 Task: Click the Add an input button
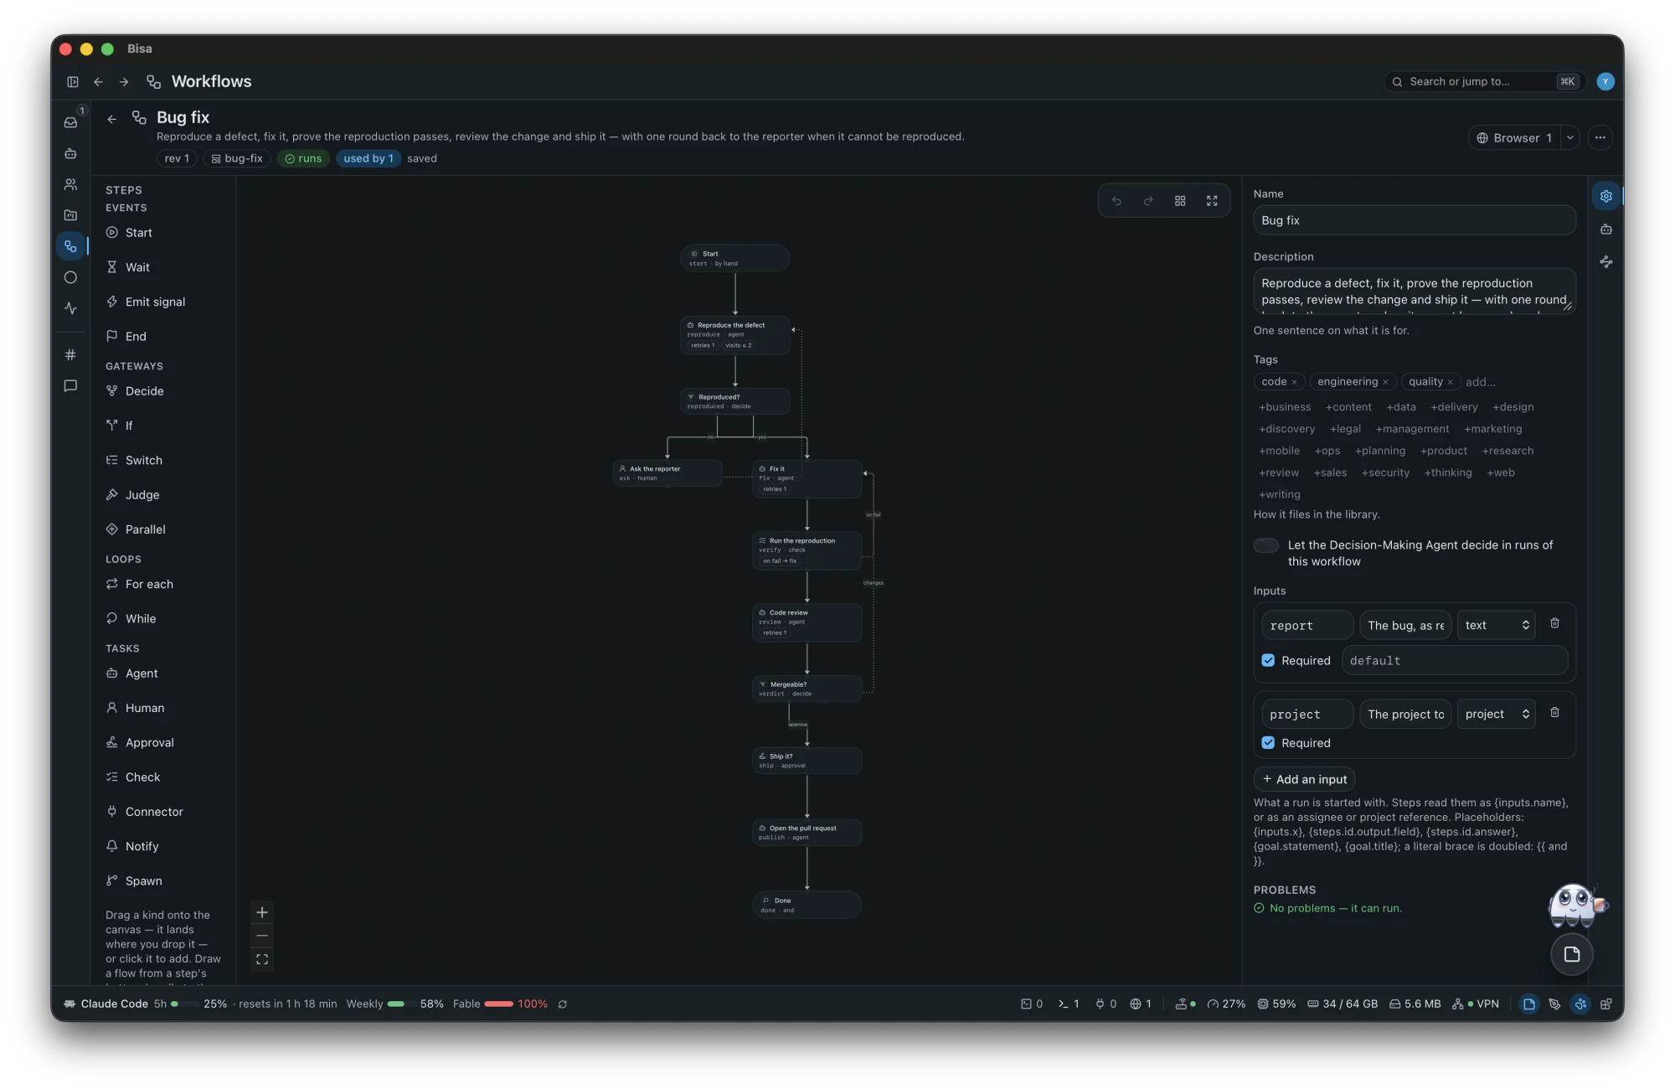(1304, 779)
